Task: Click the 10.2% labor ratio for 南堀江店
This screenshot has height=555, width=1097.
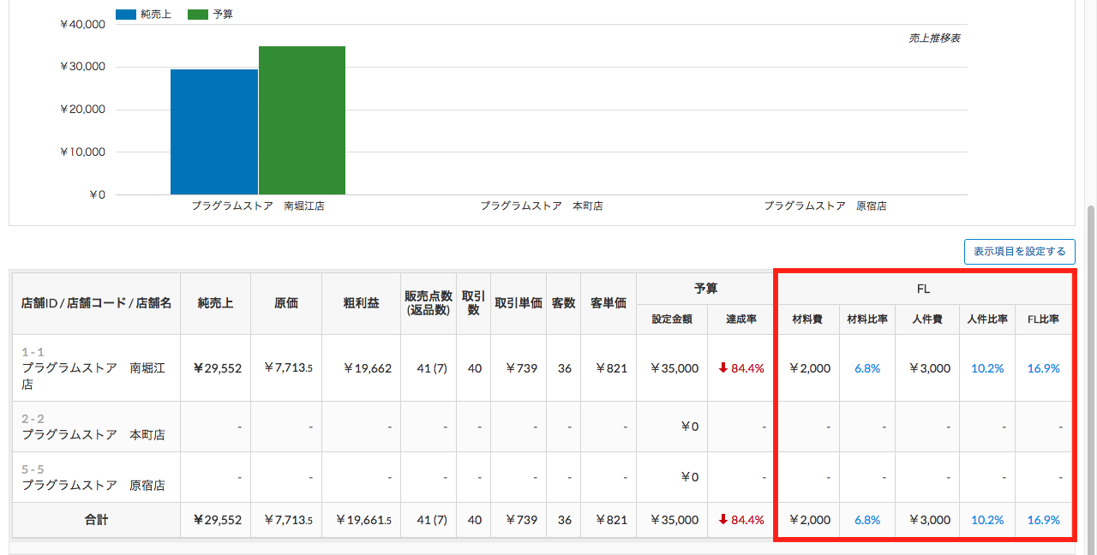Action: tap(987, 368)
